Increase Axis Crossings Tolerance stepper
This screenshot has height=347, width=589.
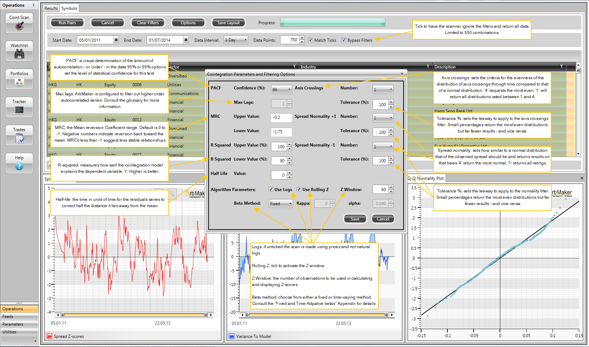pos(391,102)
